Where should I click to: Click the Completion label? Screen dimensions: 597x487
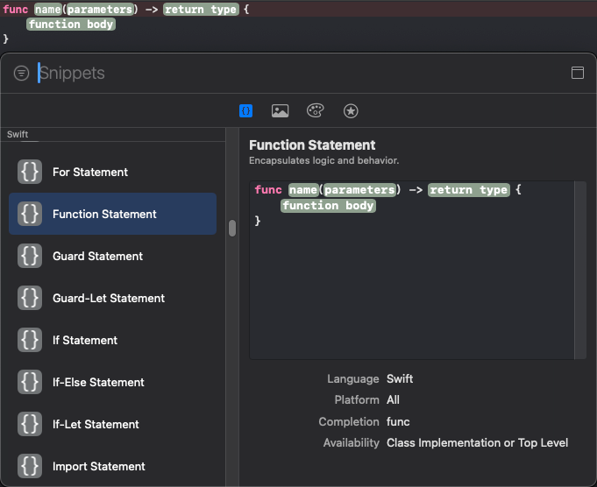click(x=349, y=421)
